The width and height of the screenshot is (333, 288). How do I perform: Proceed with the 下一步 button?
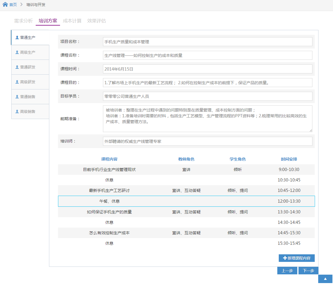[x=308, y=271]
